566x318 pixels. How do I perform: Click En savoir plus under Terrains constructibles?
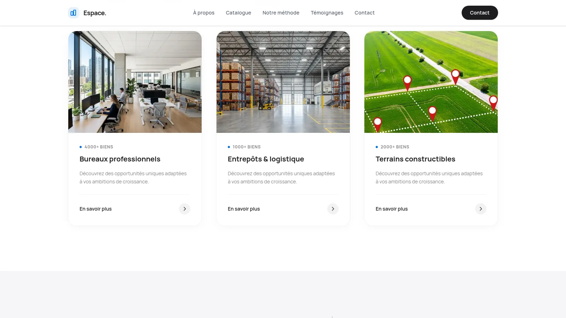coord(392,209)
